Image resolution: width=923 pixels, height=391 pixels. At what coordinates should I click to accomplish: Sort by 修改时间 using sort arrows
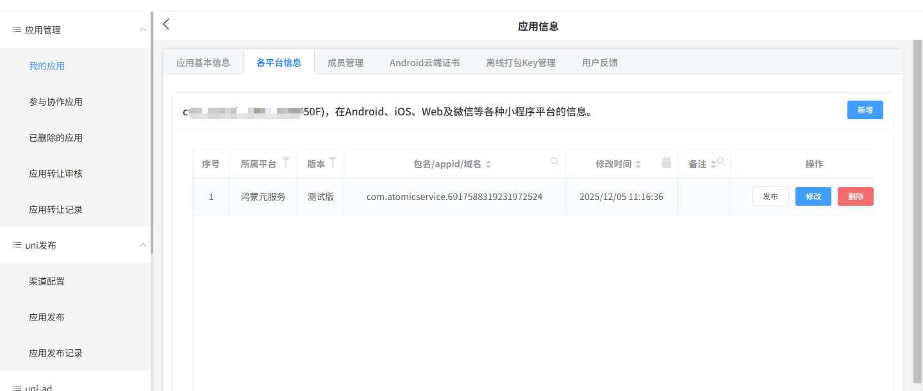638,165
